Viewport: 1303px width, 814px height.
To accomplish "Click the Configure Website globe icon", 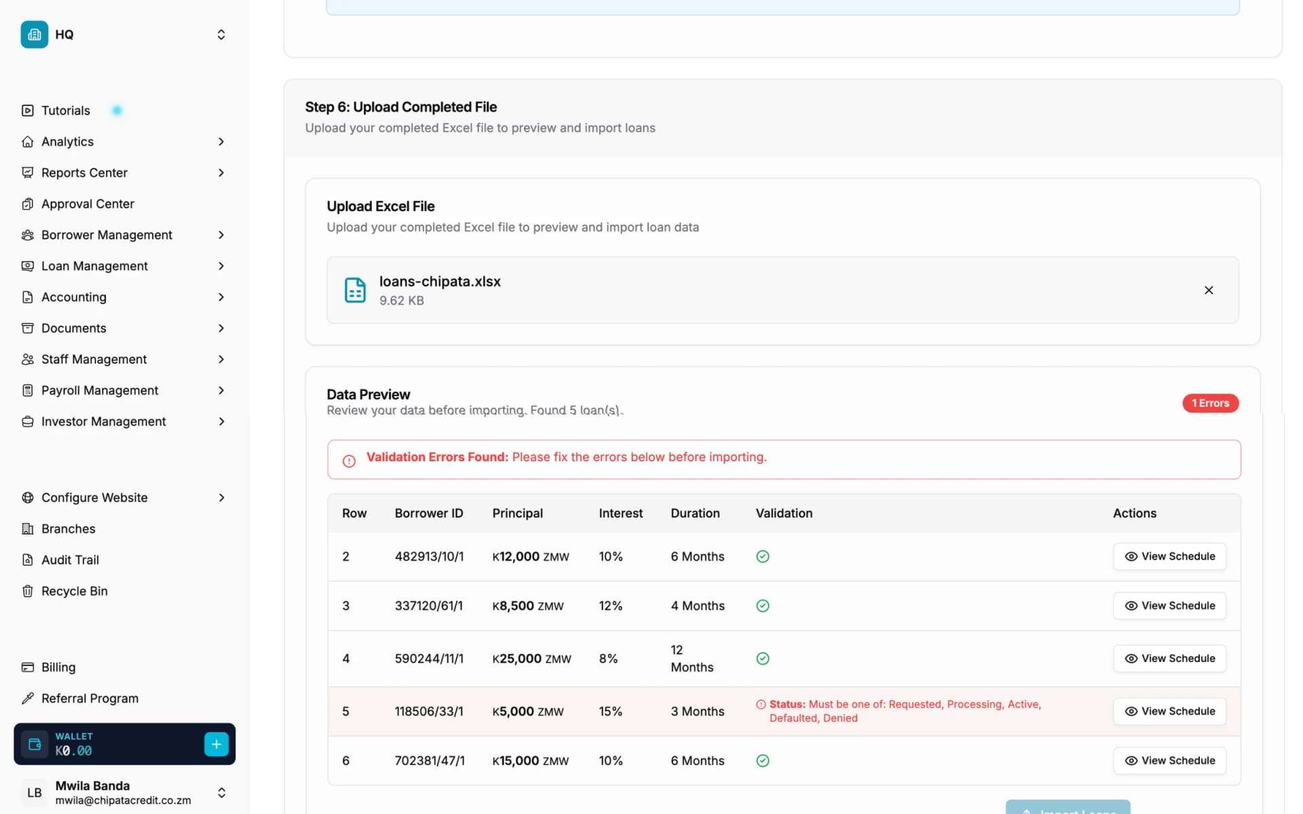I will (x=27, y=498).
